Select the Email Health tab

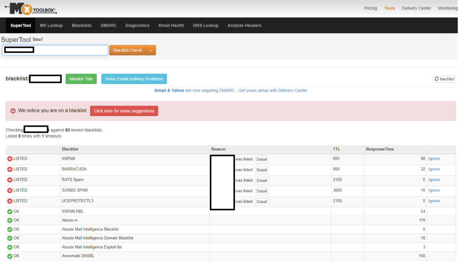[171, 26]
